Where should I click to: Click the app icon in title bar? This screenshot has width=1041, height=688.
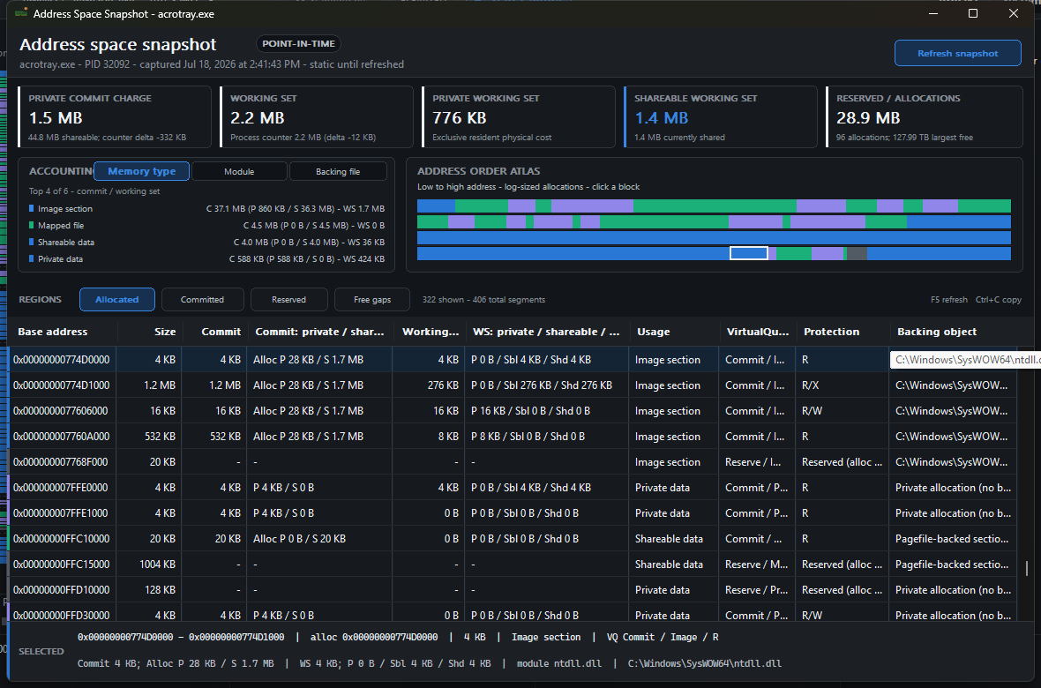21,13
